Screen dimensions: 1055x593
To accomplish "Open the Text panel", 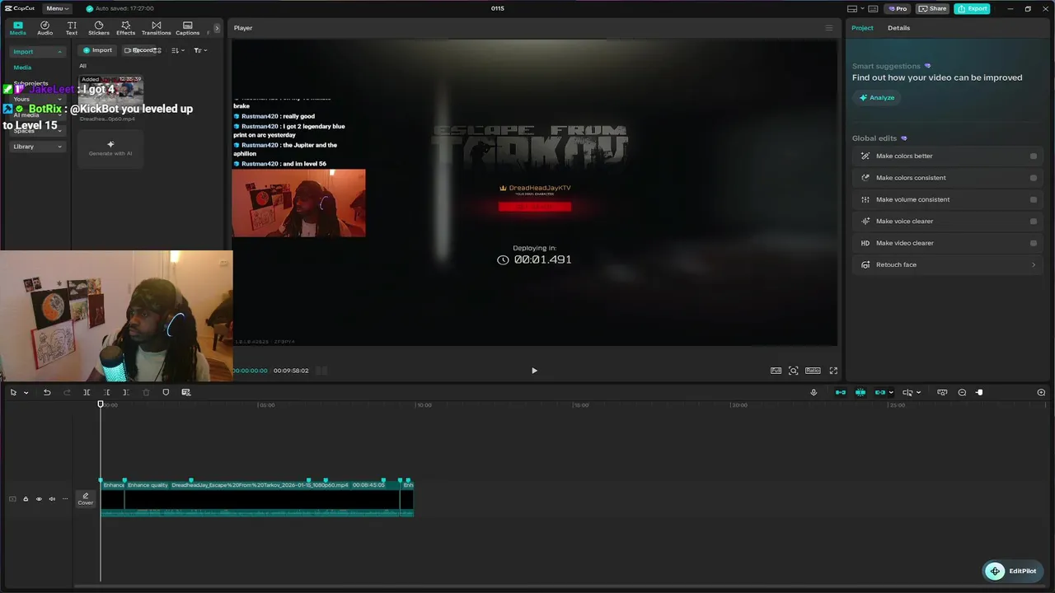I will 72,28.
